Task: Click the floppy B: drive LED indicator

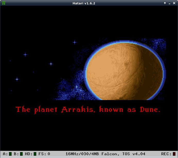Action: (x=21, y=154)
